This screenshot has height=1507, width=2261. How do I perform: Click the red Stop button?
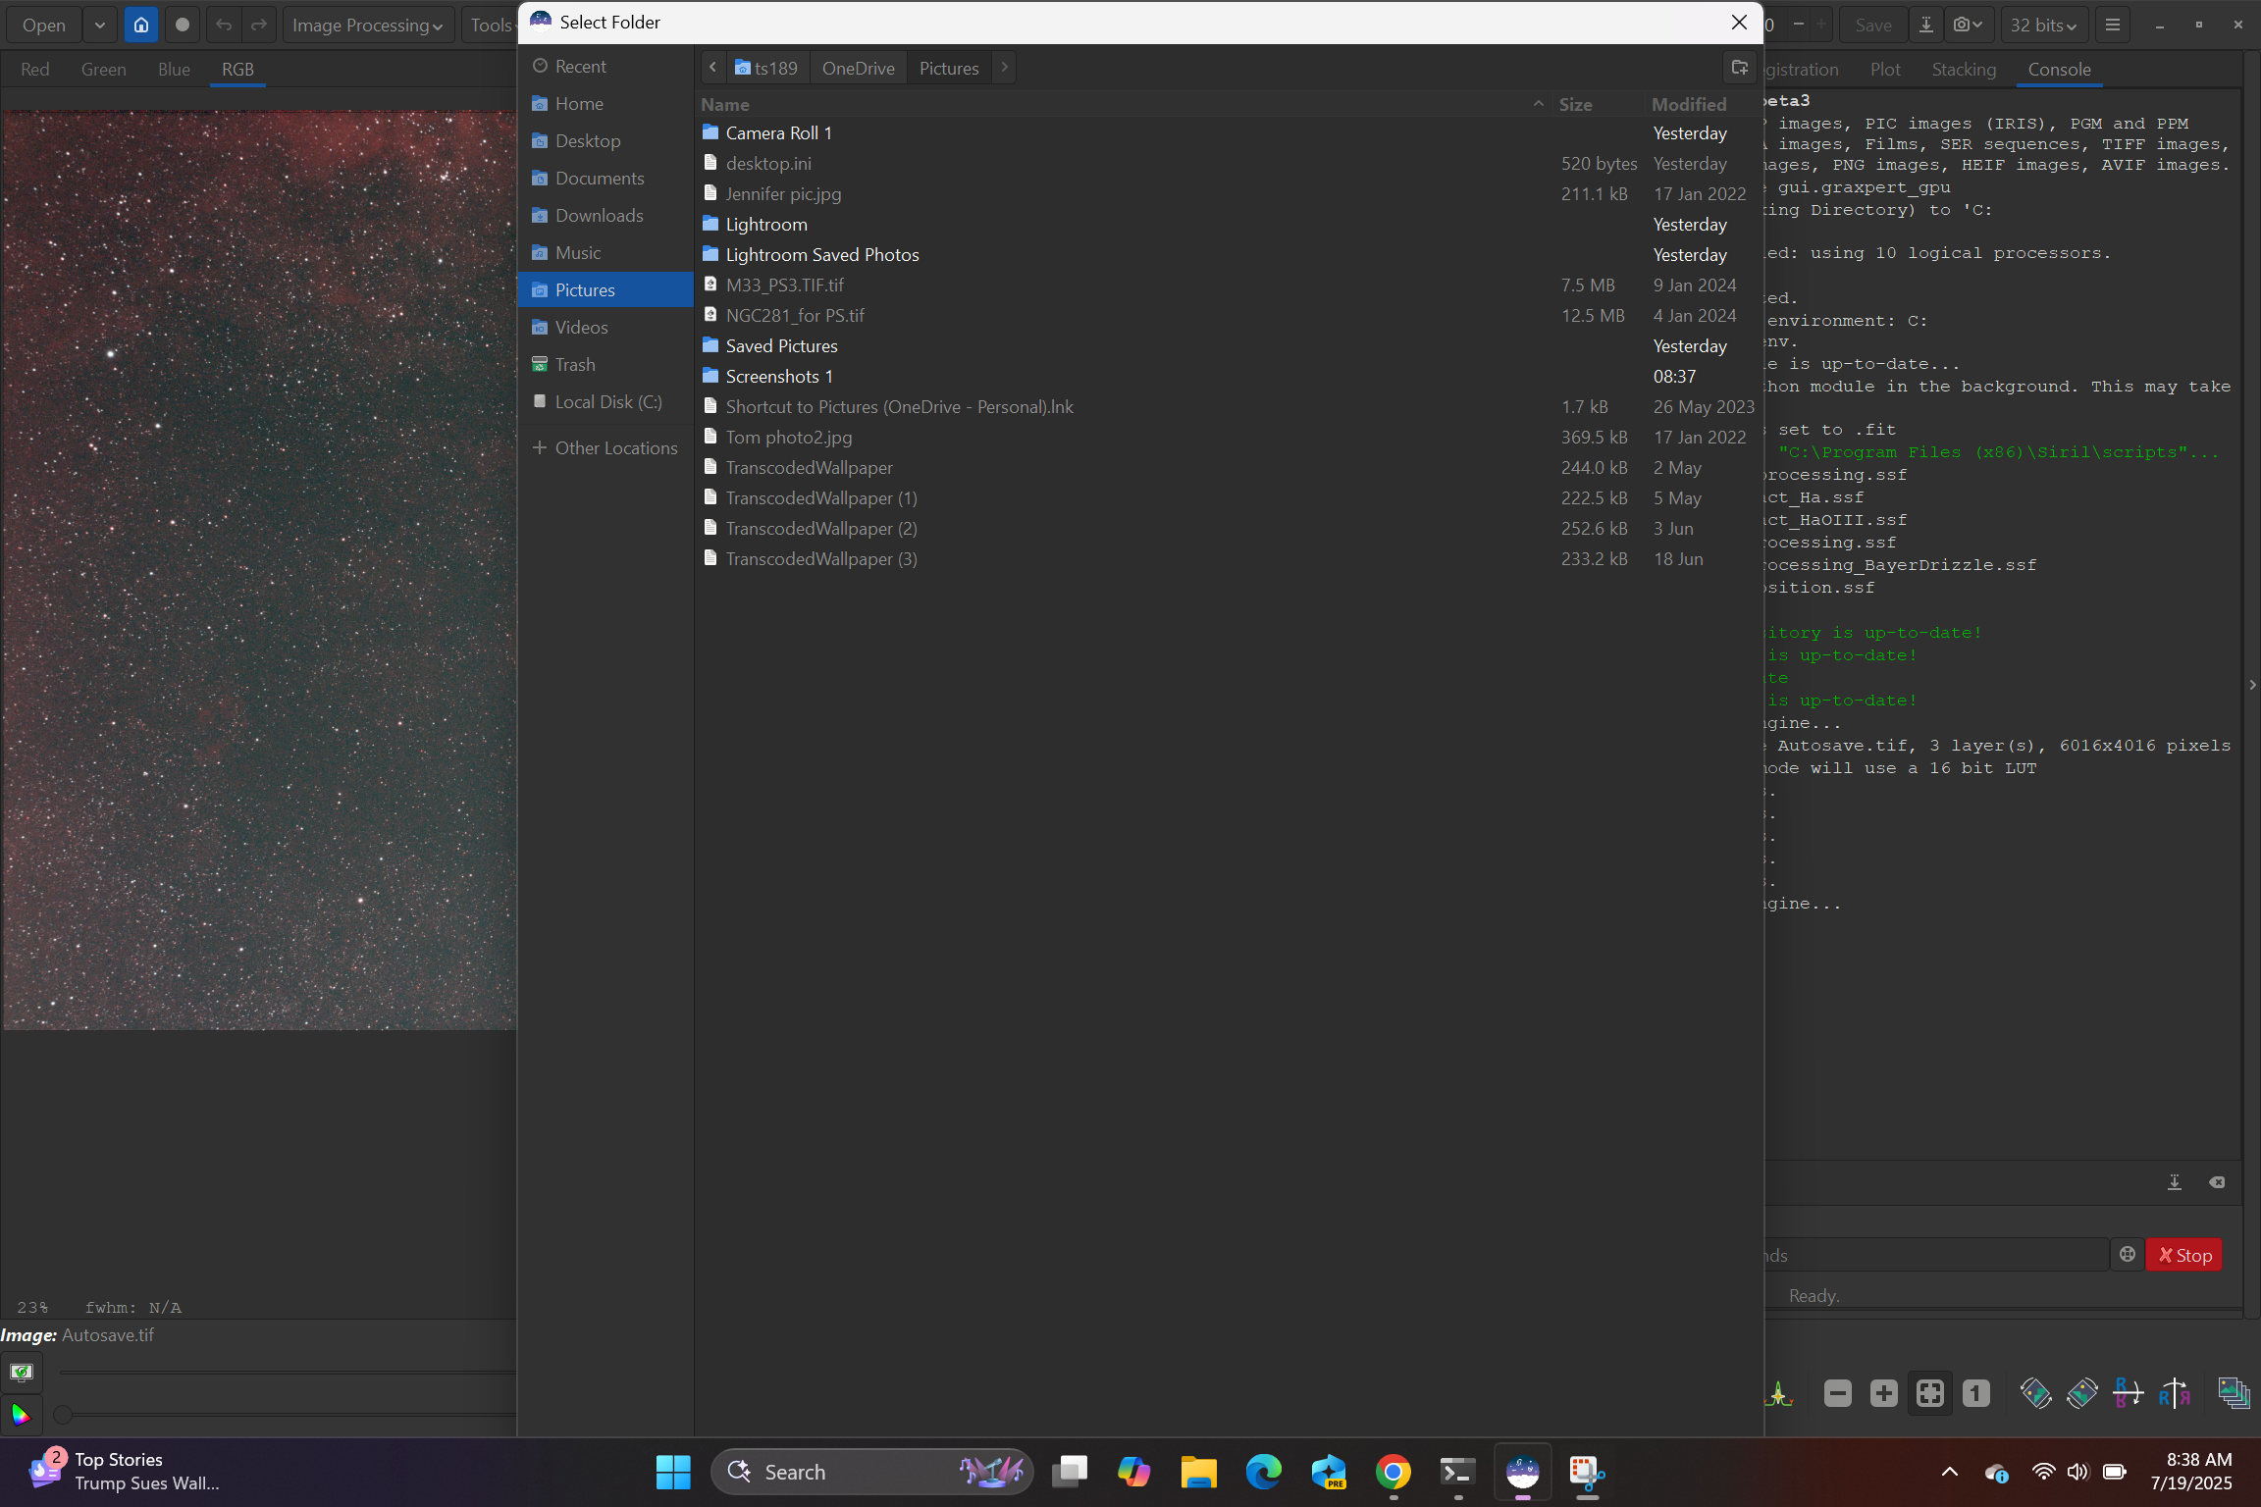click(2184, 1255)
